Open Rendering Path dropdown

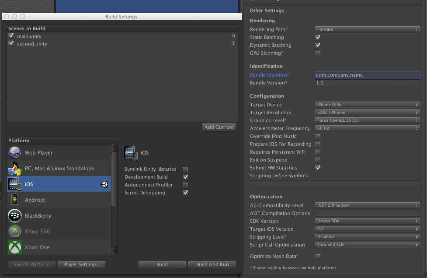coord(367,29)
